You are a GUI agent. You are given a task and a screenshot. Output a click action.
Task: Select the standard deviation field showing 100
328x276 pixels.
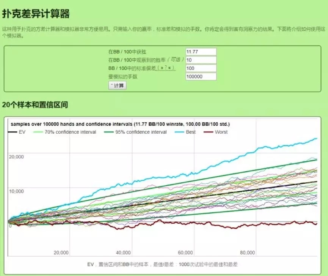(x=201, y=68)
